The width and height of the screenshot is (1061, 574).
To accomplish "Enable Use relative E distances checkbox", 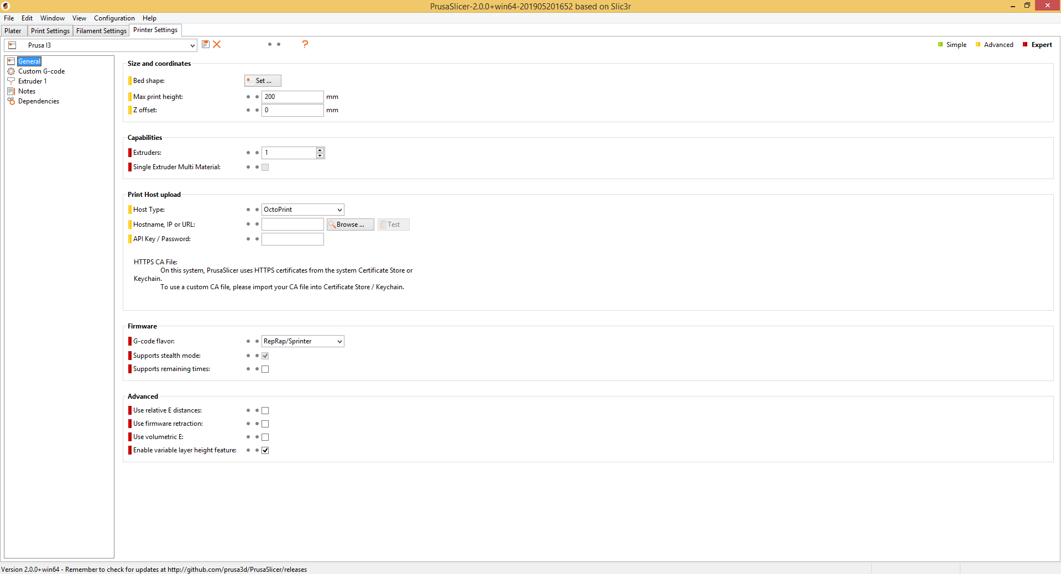I will tap(265, 410).
